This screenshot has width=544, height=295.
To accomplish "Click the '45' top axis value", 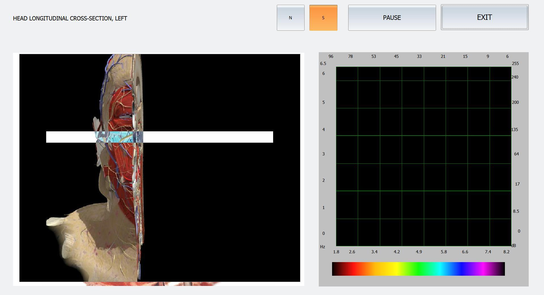I will point(396,56).
